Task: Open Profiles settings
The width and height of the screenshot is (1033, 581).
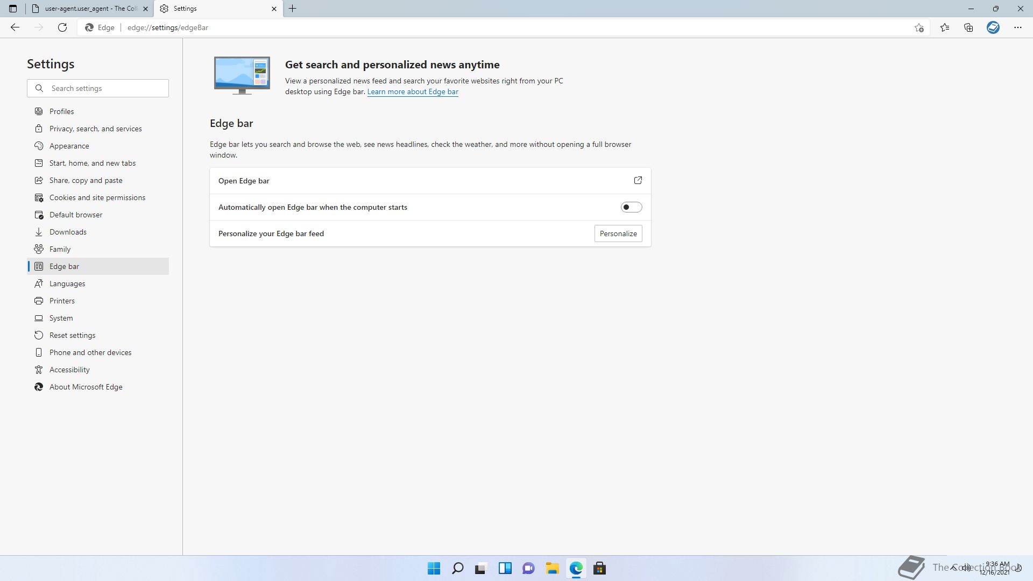Action: point(98,111)
